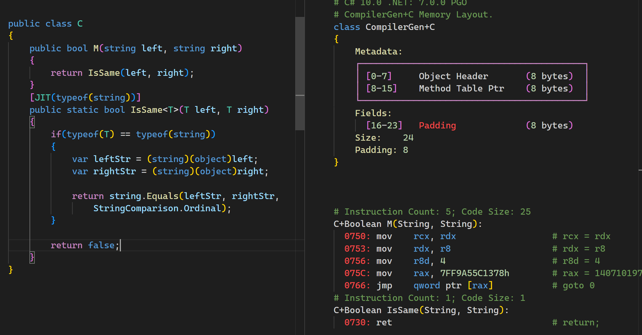The height and width of the screenshot is (335, 642).
Task: Click the rightStr variable declaration
Action: 114,171
